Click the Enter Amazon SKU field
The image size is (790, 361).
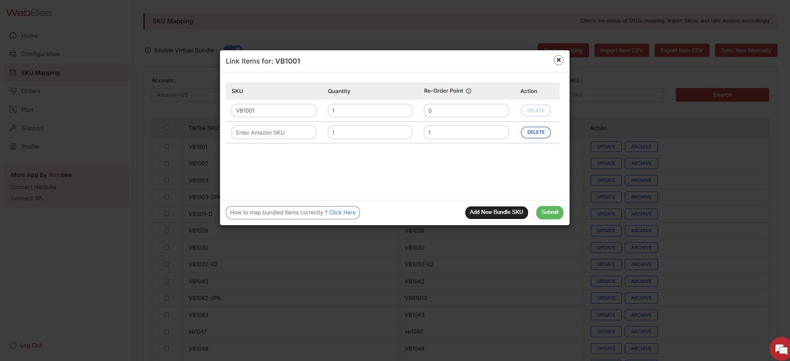[x=274, y=133]
